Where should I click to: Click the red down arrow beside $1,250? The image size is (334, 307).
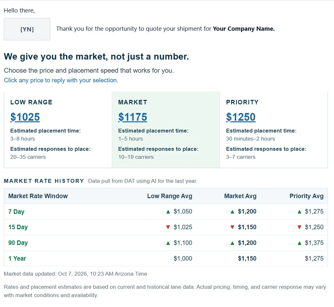tap(299, 227)
